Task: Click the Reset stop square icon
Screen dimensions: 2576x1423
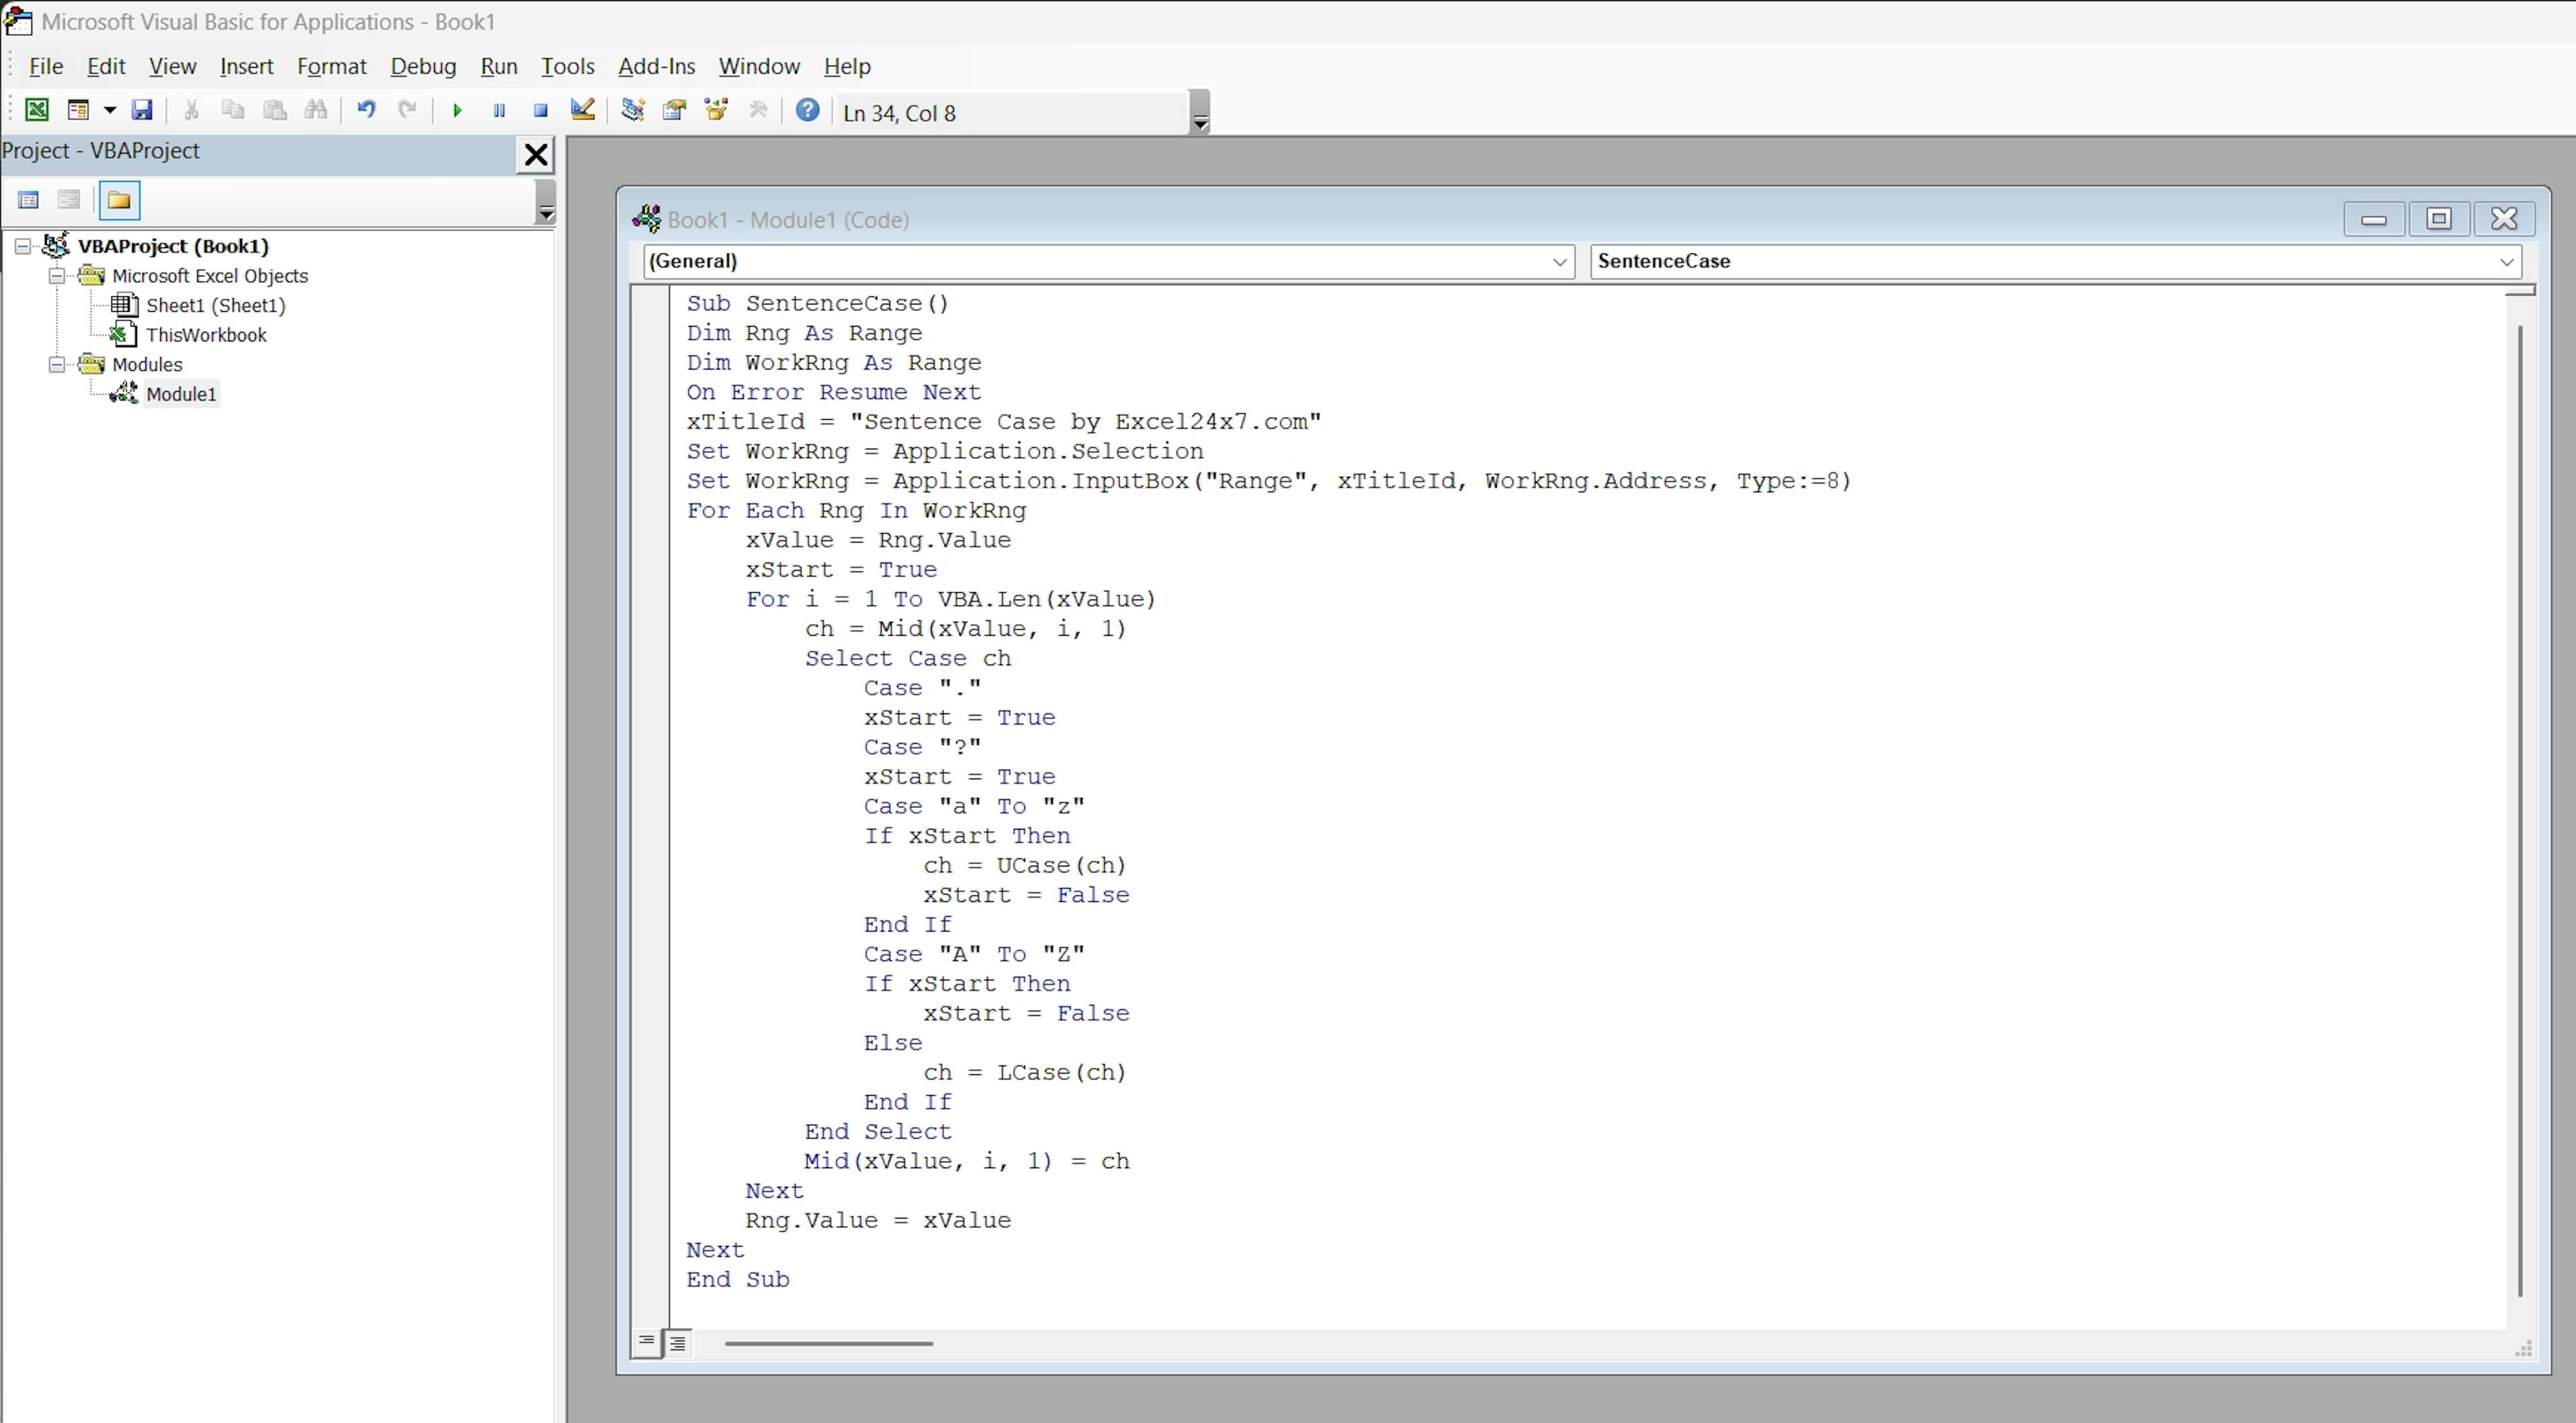Action: (540, 111)
